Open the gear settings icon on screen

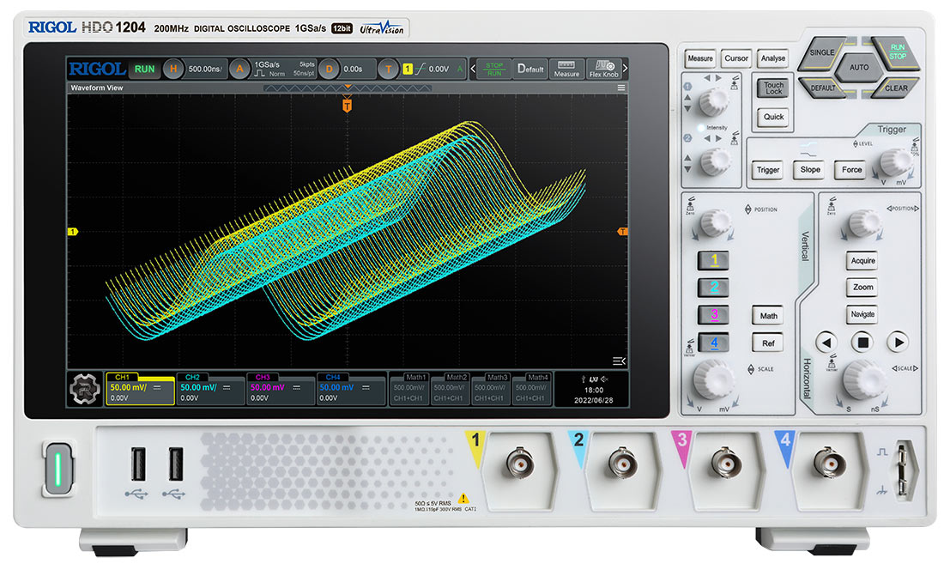coord(84,390)
